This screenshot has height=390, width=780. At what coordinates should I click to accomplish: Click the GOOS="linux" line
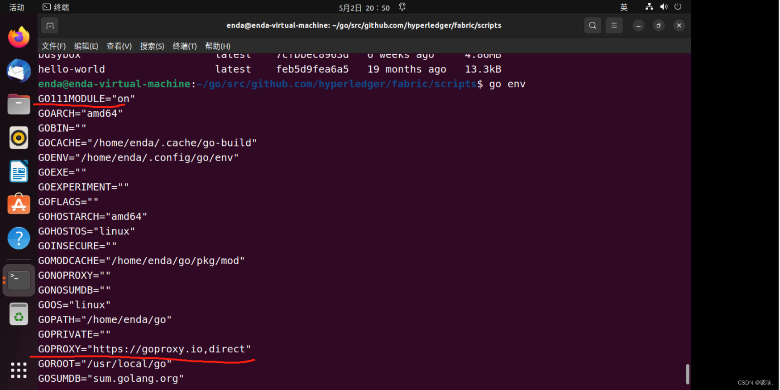(74, 305)
